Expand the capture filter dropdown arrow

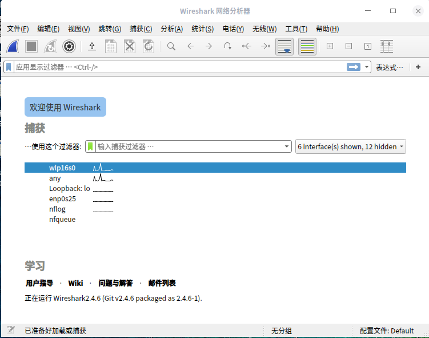(287, 146)
